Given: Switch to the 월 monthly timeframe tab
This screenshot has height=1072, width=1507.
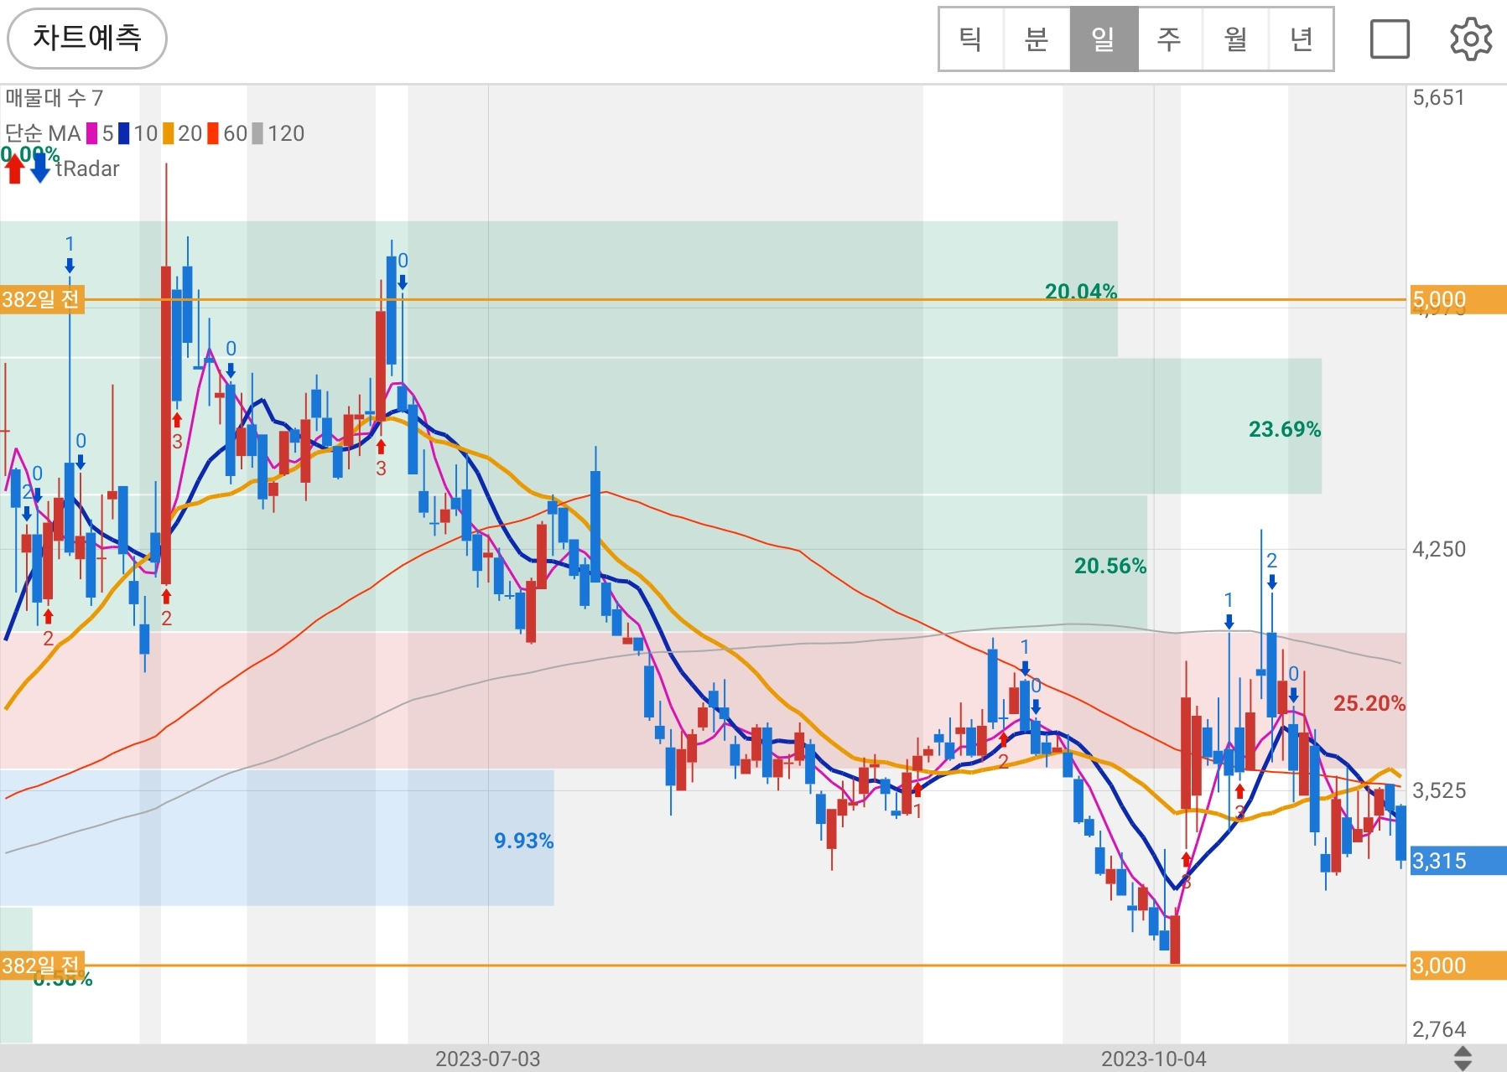Looking at the screenshot, I should [x=1235, y=39].
